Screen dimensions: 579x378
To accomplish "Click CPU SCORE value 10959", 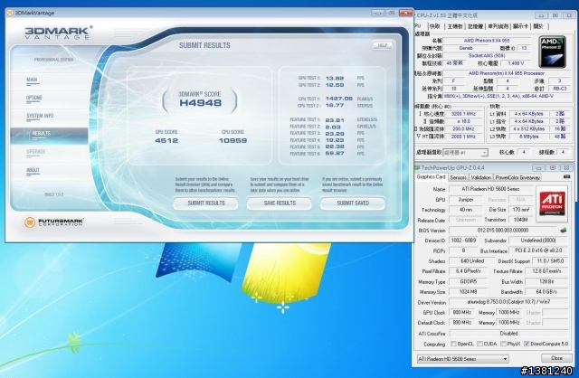I will (233, 141).
